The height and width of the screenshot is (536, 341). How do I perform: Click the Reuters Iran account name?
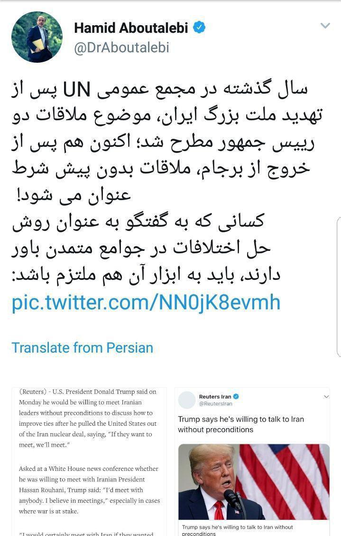[x=215, y=396]
